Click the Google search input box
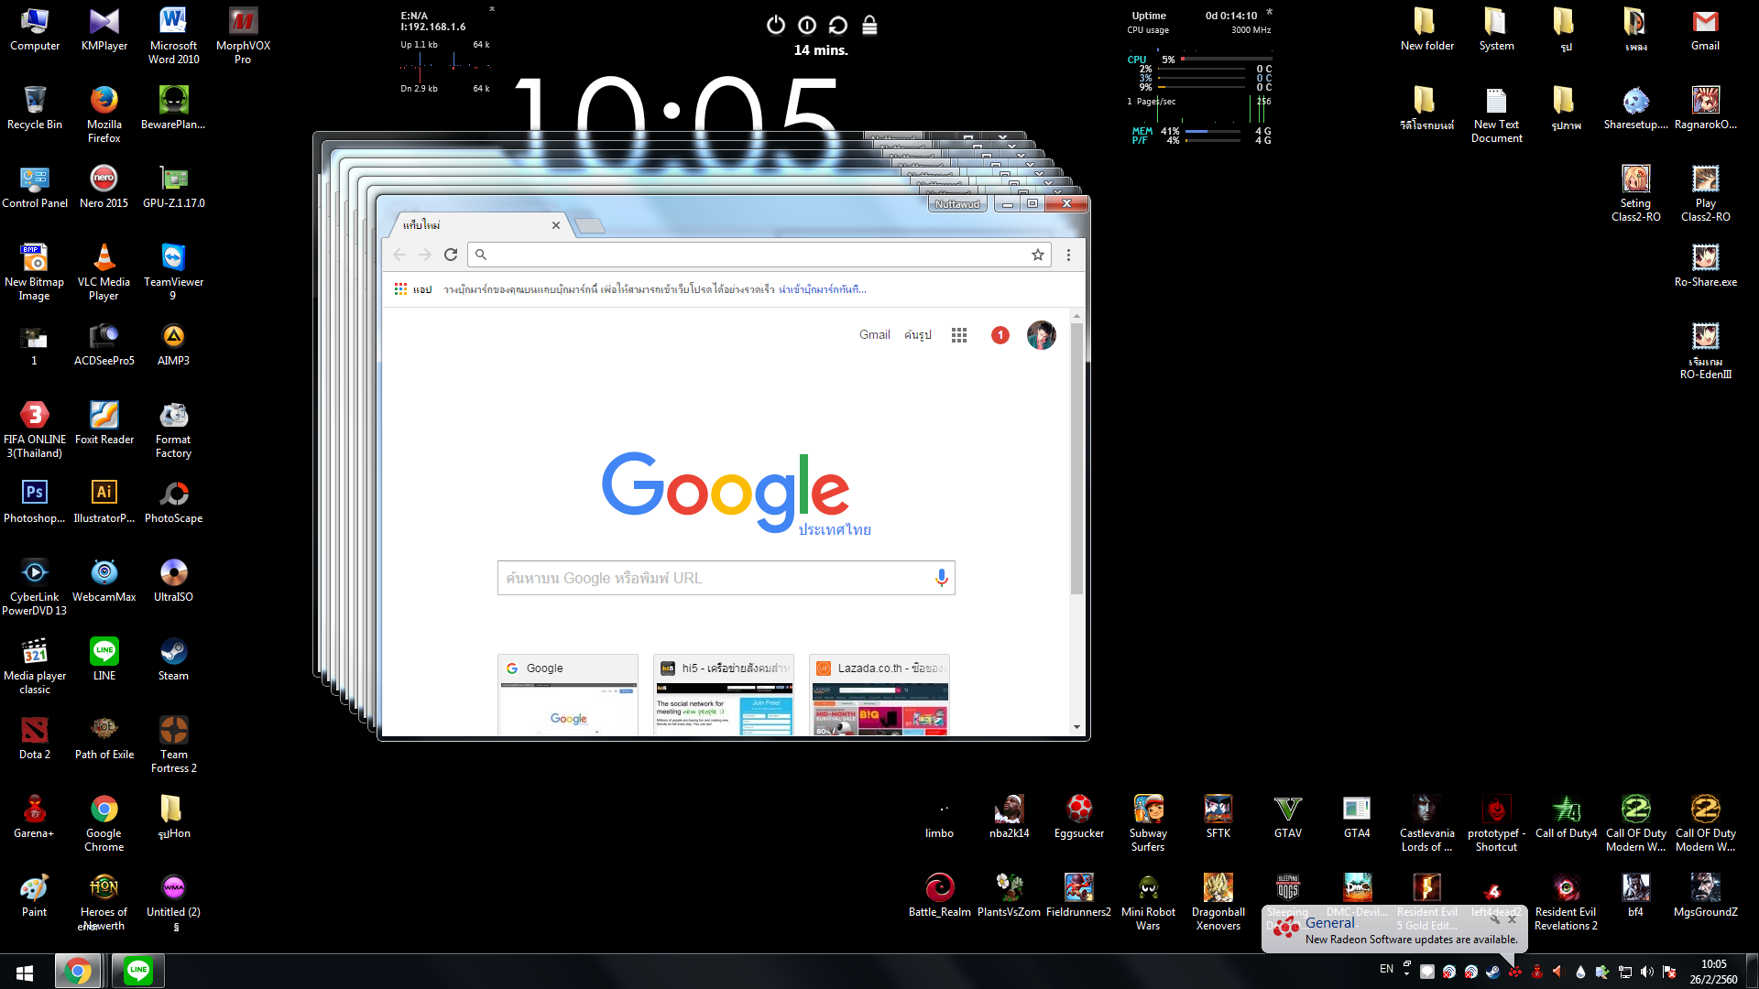The image size is (1759, 989). point(715,578)
